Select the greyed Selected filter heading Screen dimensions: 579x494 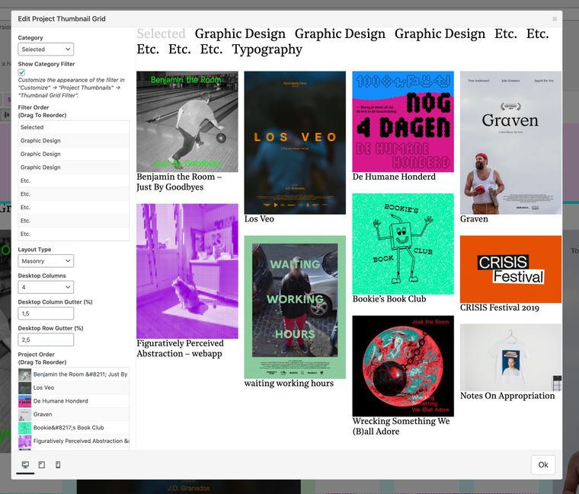(x=161, y=33)
